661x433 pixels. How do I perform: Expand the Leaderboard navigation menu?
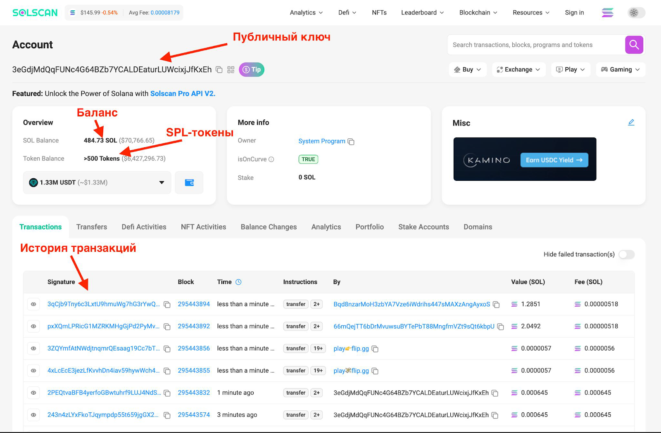pos(422,13)
